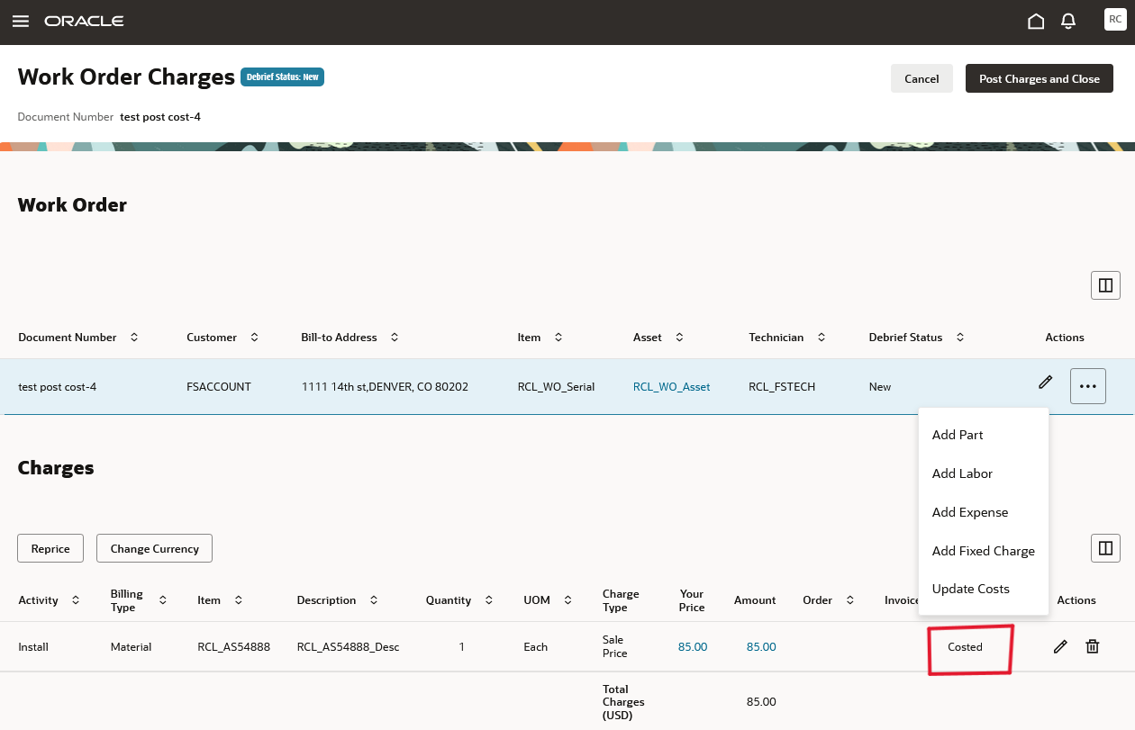Open the navigation hamburger menu
1135x730 pixels.
tap(20, 20)
